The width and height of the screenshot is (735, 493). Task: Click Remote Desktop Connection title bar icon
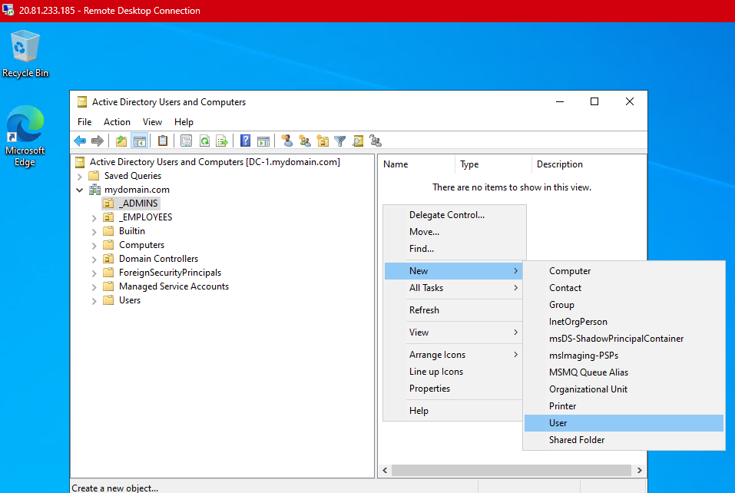pyautogui.click(x=8, y=10)
